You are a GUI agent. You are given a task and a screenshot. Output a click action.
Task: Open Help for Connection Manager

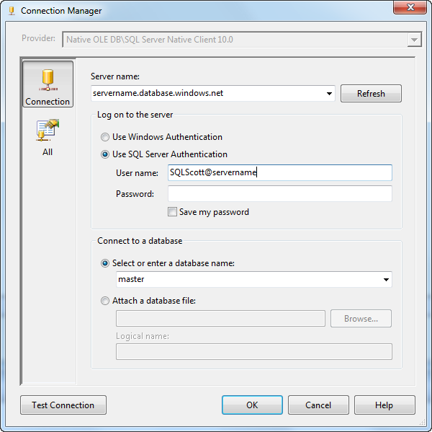(x=384, y=405)
